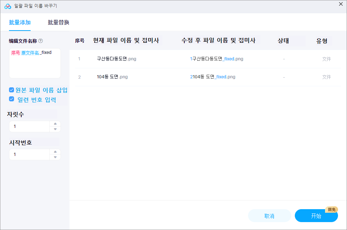The image size is (347, 230).
Task: Focus the 자릿수 number field
Action: pyautogui.click(x=30, y=126)
